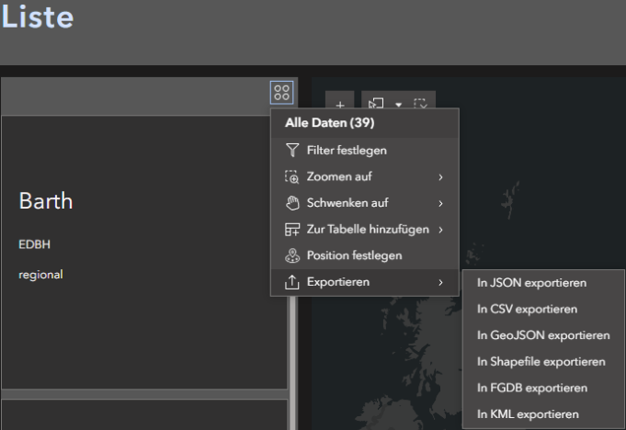
Task: Choose In FGDB exportieren
Action: pyautogui.click(x=543, y=388)
